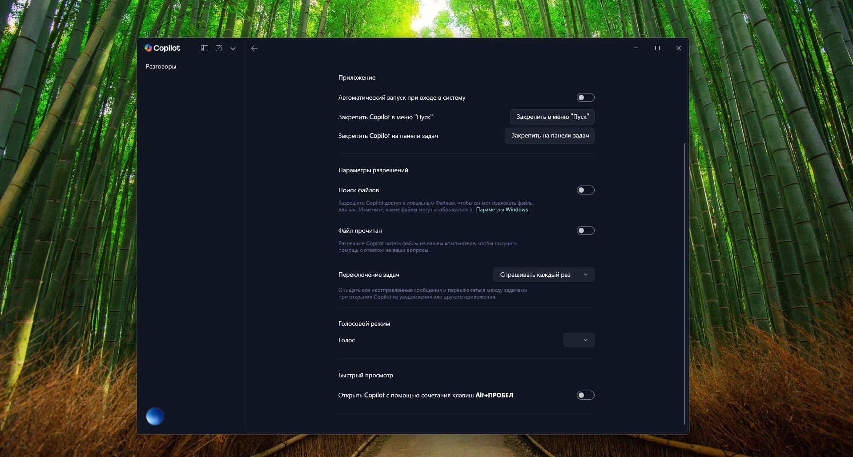Click Быстрый просмотр heading
The image size is (853, 457).
366,375
